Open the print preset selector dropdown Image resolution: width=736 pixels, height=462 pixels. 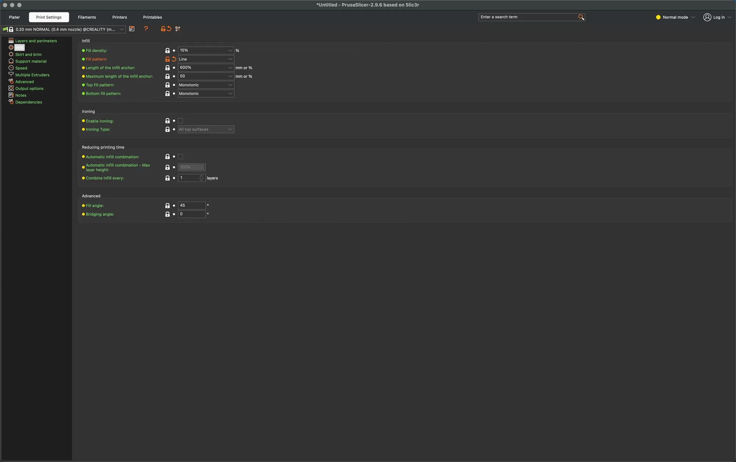(64, 29)
